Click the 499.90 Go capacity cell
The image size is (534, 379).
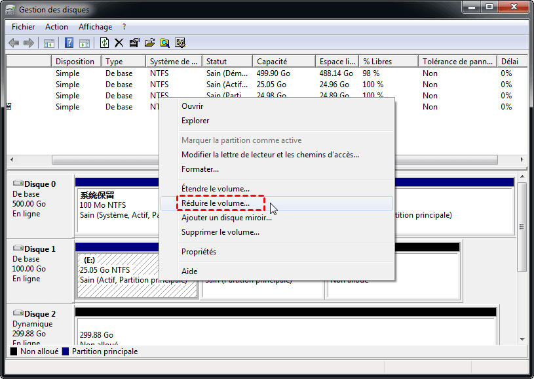(273, 73)
